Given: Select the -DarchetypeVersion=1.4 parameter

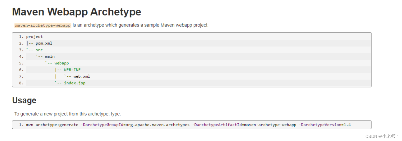Looking at the screenshot, I should click(325, 125).
